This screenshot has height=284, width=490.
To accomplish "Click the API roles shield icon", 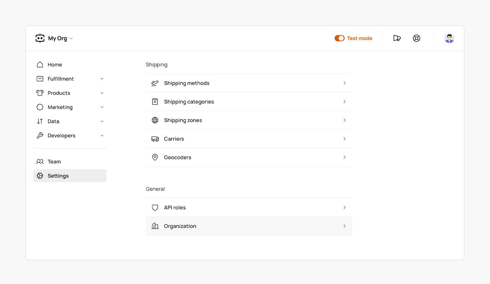I will [155, 208].
